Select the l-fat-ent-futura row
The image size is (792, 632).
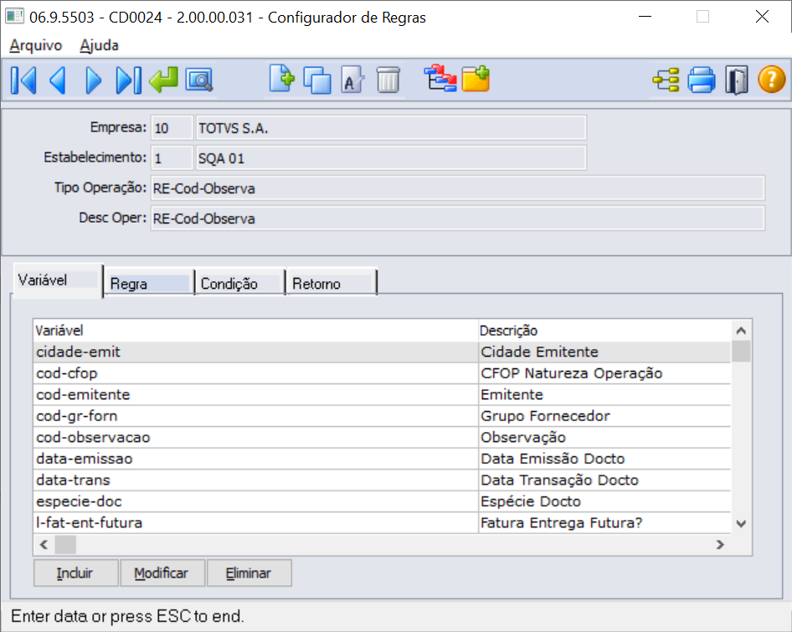(x=383, y=523)
